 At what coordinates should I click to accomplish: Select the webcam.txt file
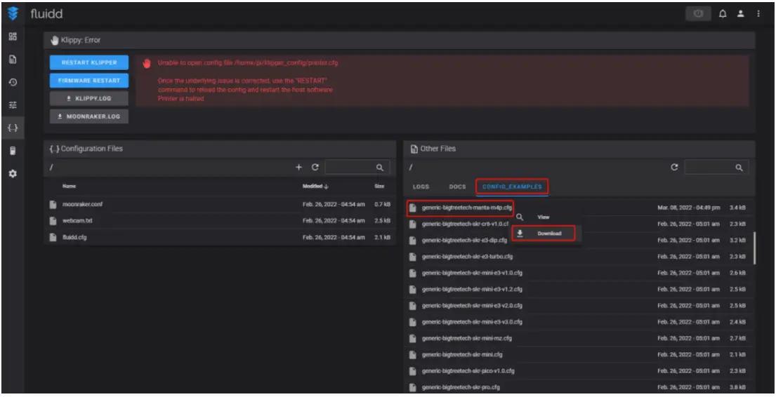point(220,220)
